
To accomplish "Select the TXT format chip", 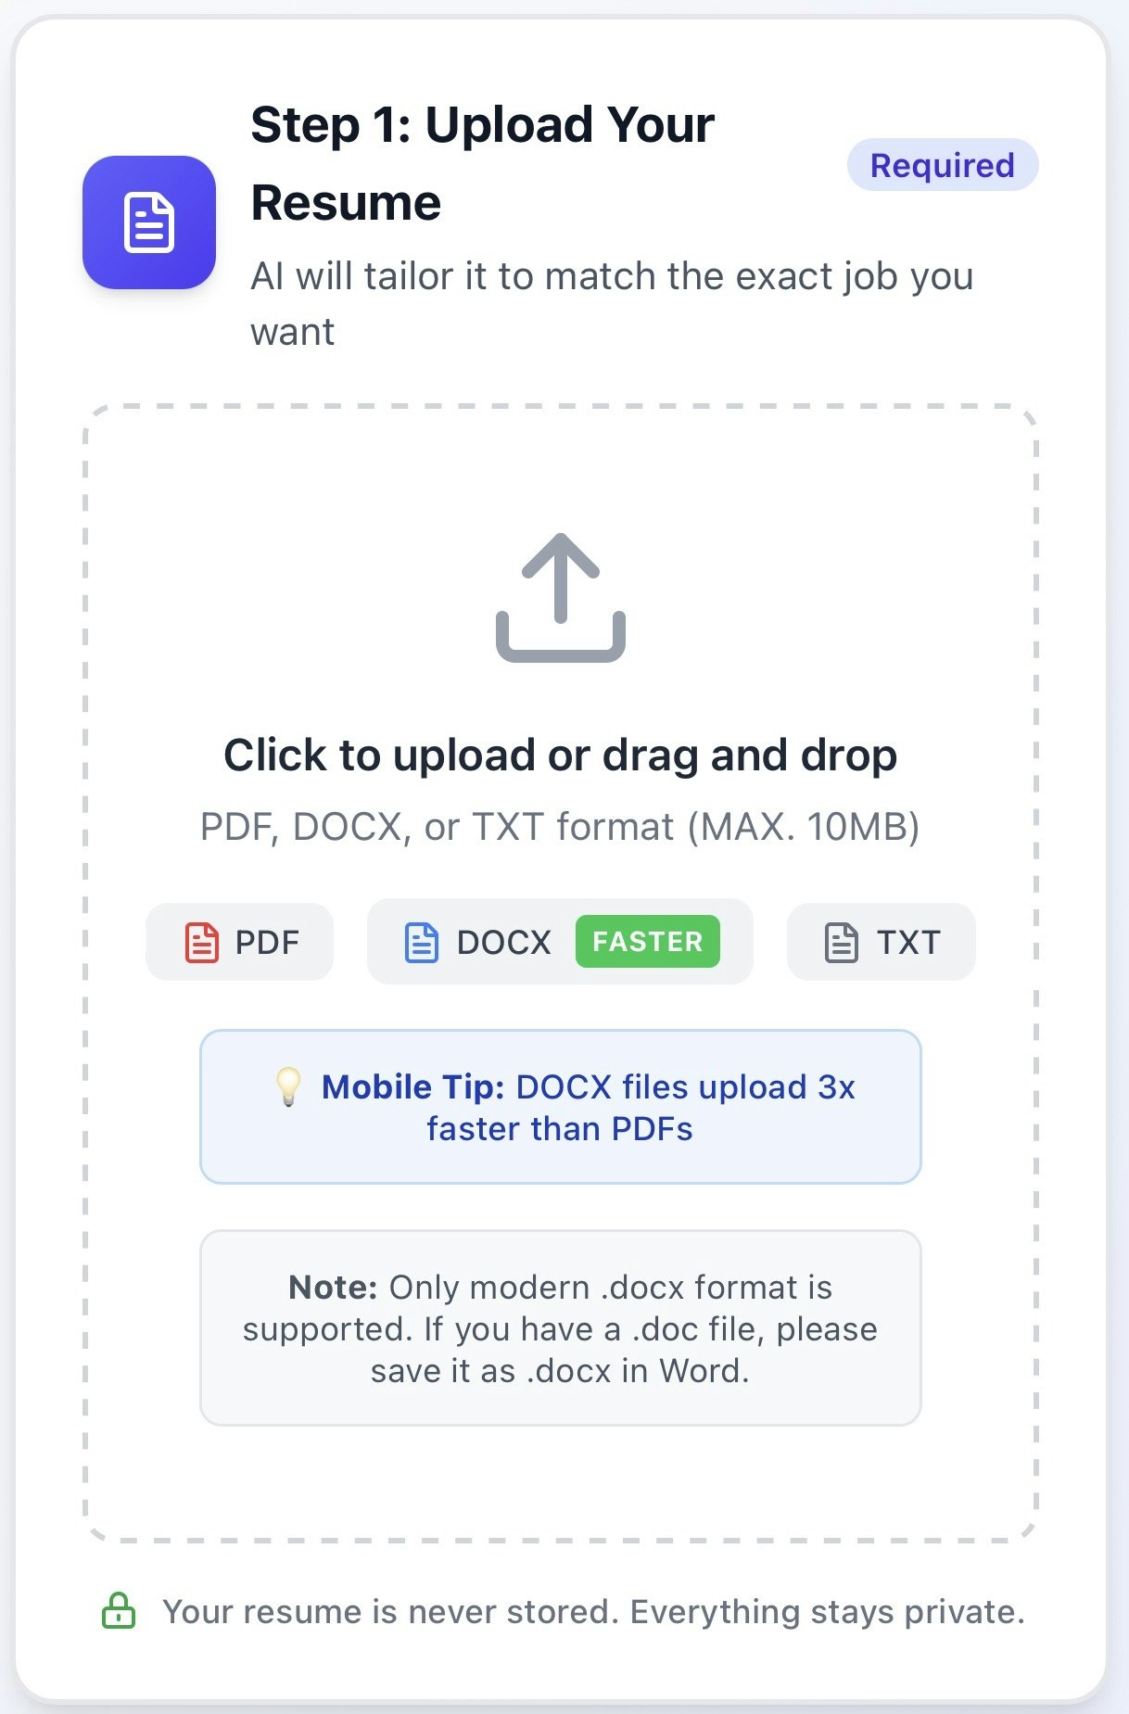I will (x=879, y=942).
